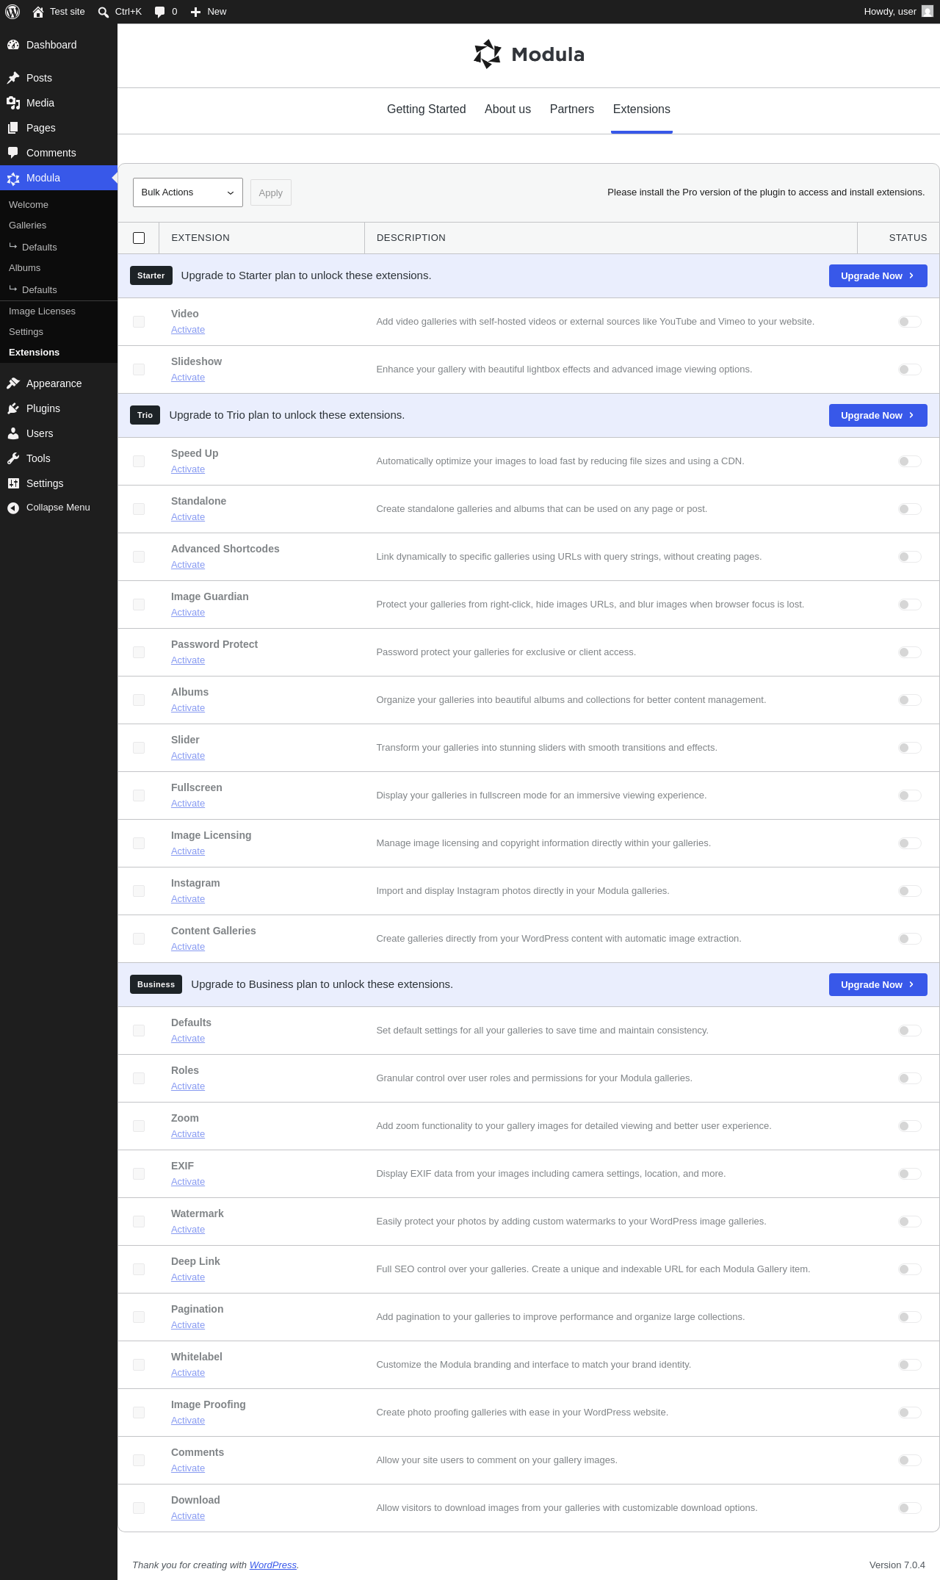Open Albums in the Modula submenu
The width and height of the screenshot is (940, 1580).
coord(25,268)
